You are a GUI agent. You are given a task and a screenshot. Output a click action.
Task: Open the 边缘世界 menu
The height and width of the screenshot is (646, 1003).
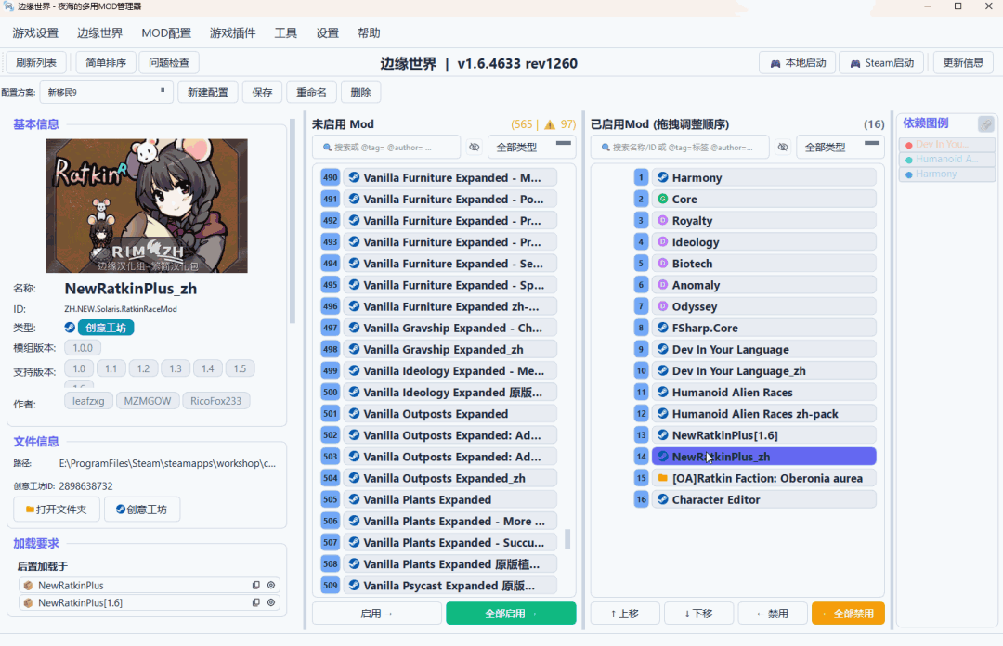[99, 33]
